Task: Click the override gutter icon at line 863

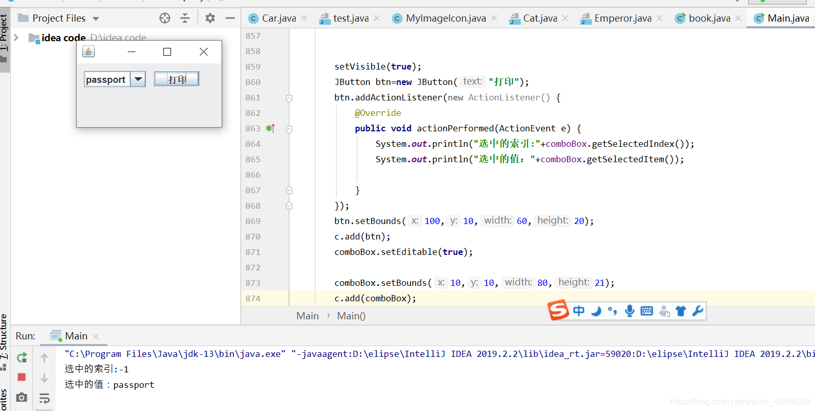Action: [270, 128]
